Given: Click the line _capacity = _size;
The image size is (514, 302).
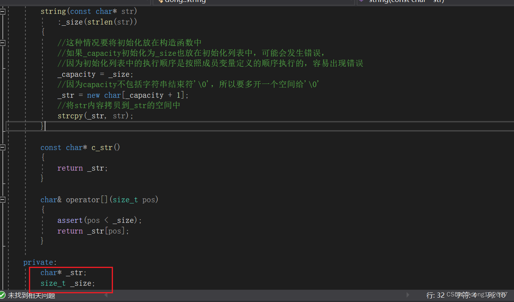Looking at the screenshot, I should 96,74.
